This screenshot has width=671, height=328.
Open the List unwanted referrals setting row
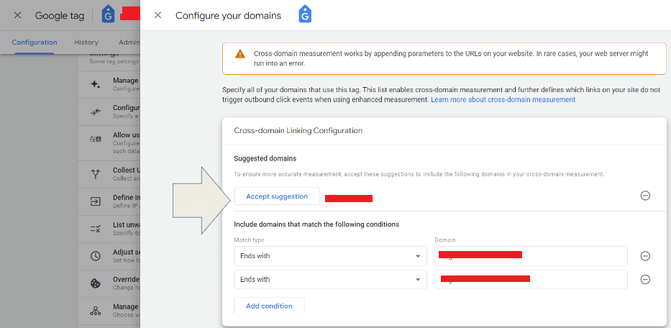(109, 229)
